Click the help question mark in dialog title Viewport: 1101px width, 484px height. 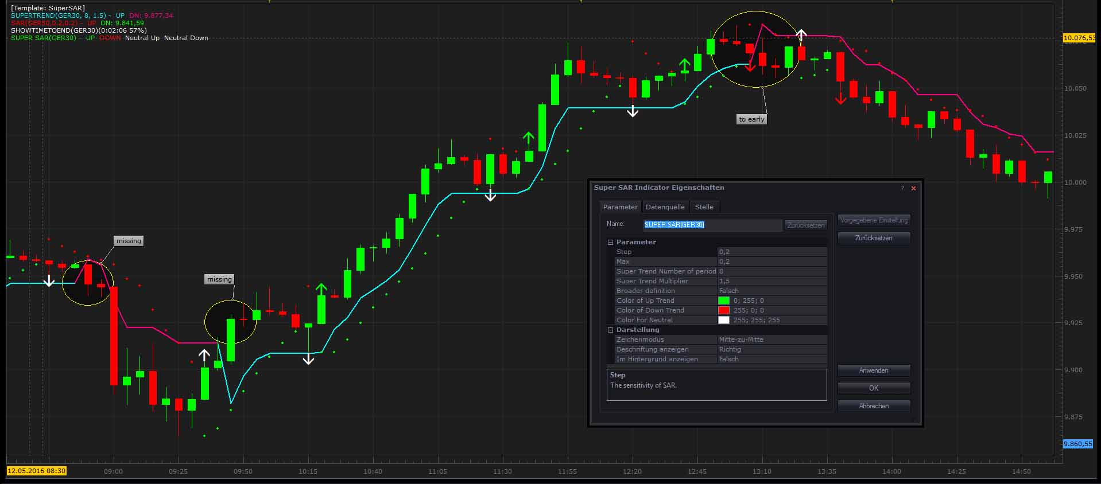click(902, 188)
